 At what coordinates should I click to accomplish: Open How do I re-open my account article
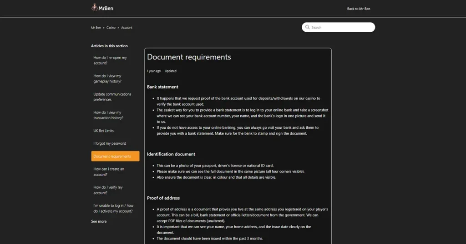coord(110,60)
